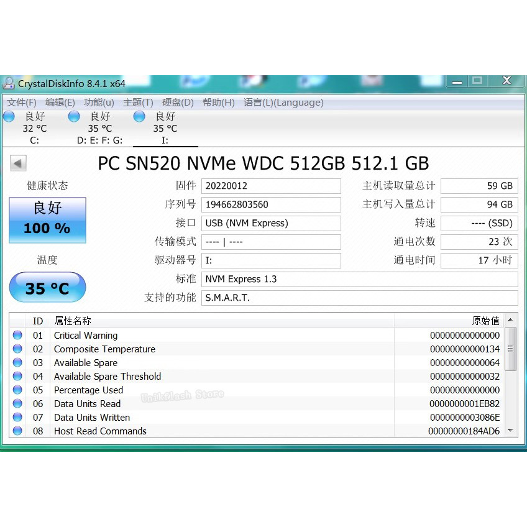Click raw value 0000000003086E
This screenshot has height=527, width=527.
465,418
